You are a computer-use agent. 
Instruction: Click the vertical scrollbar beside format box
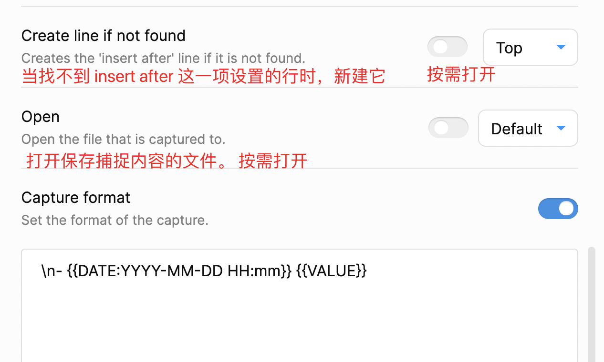[592, 304]
